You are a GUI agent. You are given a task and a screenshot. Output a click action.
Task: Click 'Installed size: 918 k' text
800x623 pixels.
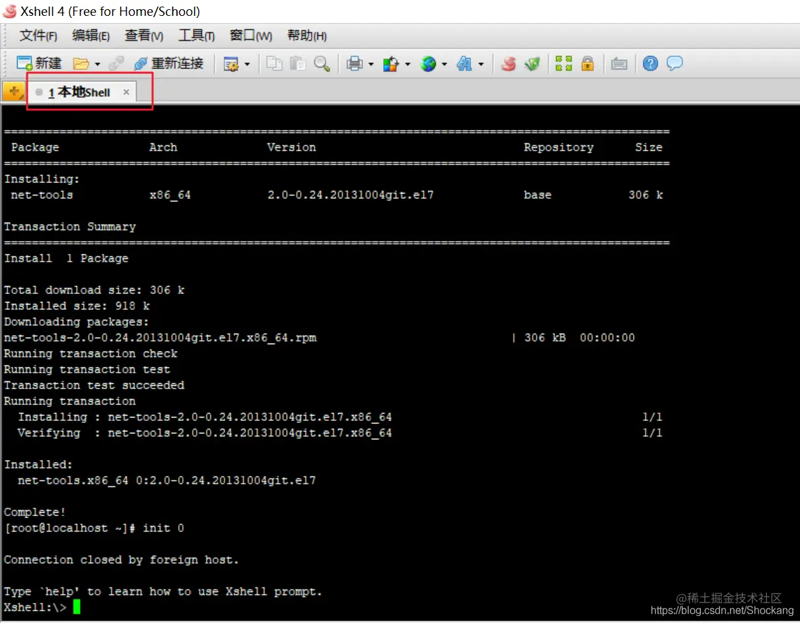click(77, 306)
